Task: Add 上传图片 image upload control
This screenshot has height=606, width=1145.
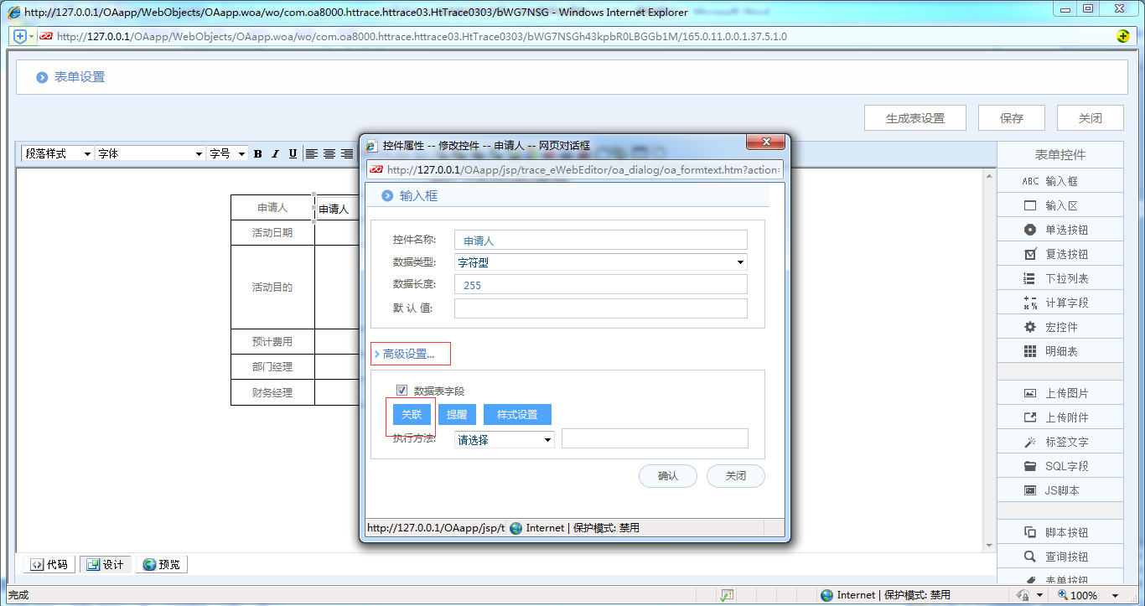Action: [x=1060, y=393]
